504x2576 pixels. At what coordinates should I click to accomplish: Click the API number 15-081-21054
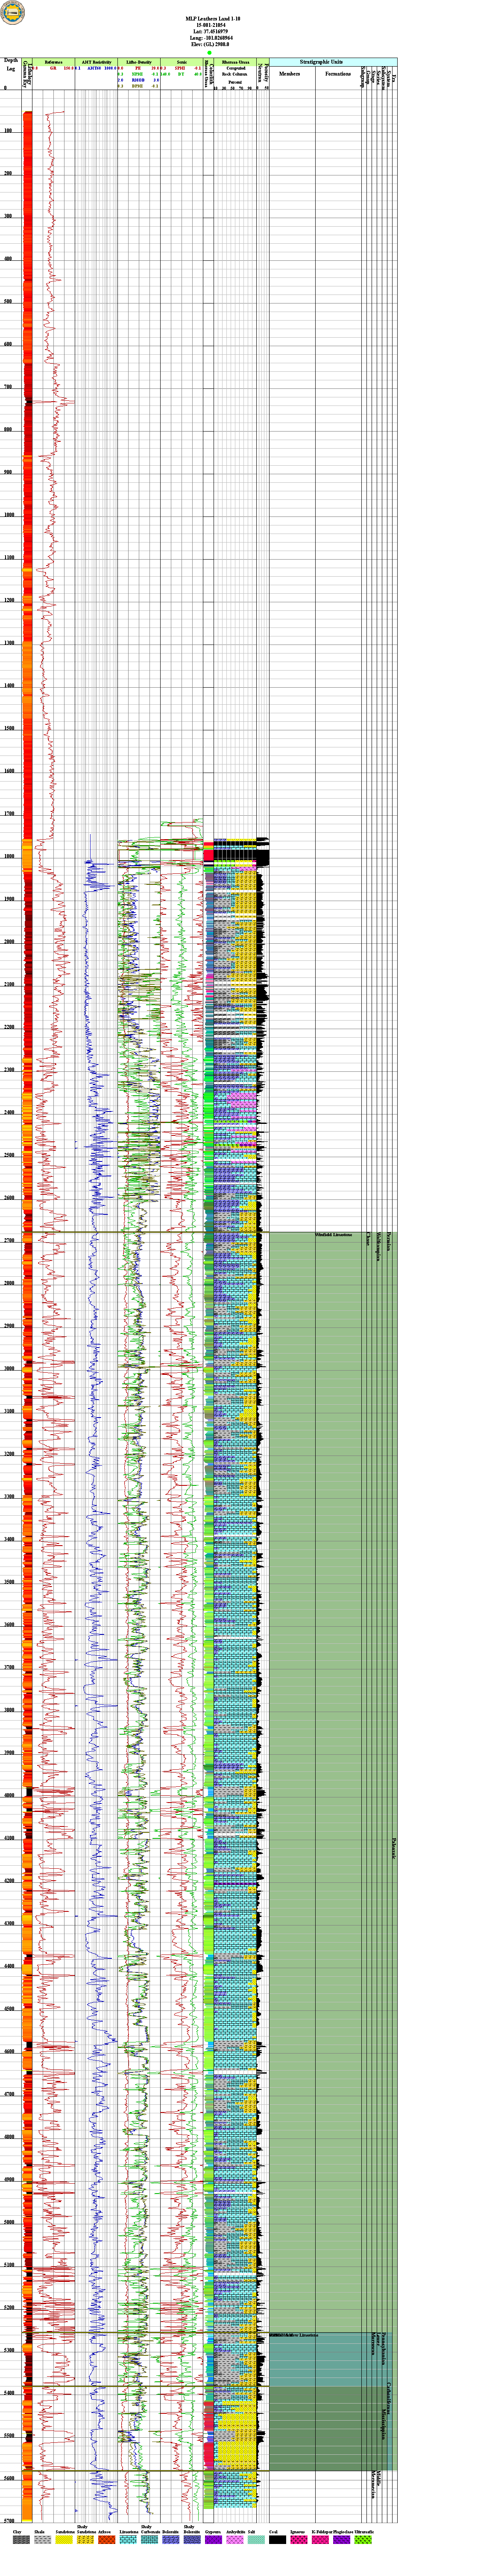tap(212, 25)
